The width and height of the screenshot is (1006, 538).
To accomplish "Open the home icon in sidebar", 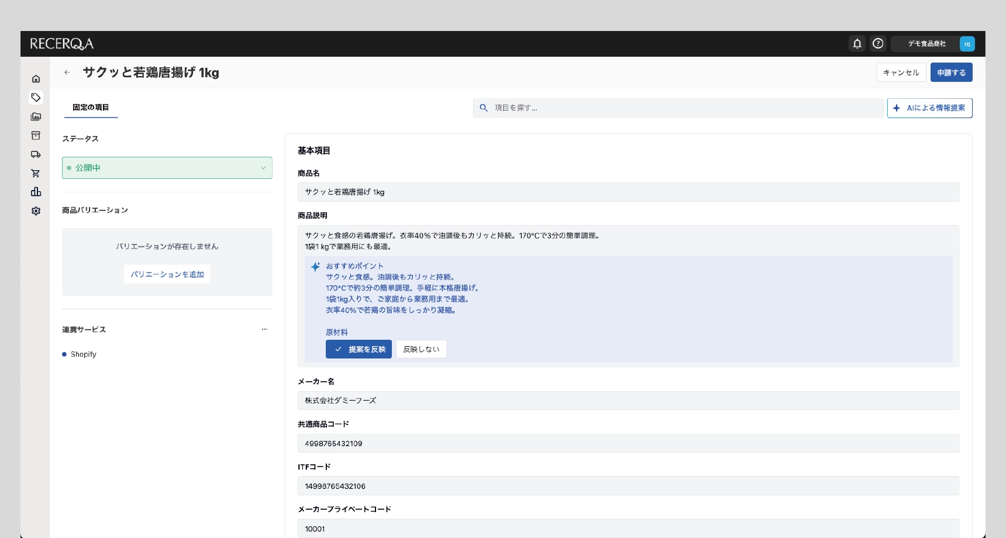I will point(36,79).
